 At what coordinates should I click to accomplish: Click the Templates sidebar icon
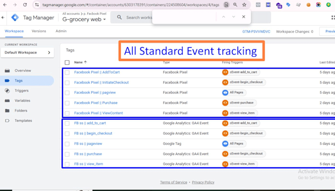pos(7,120)
